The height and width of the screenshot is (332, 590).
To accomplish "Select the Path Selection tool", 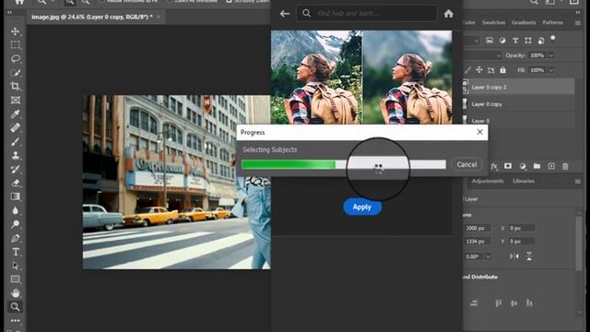I will click(16, 266).
